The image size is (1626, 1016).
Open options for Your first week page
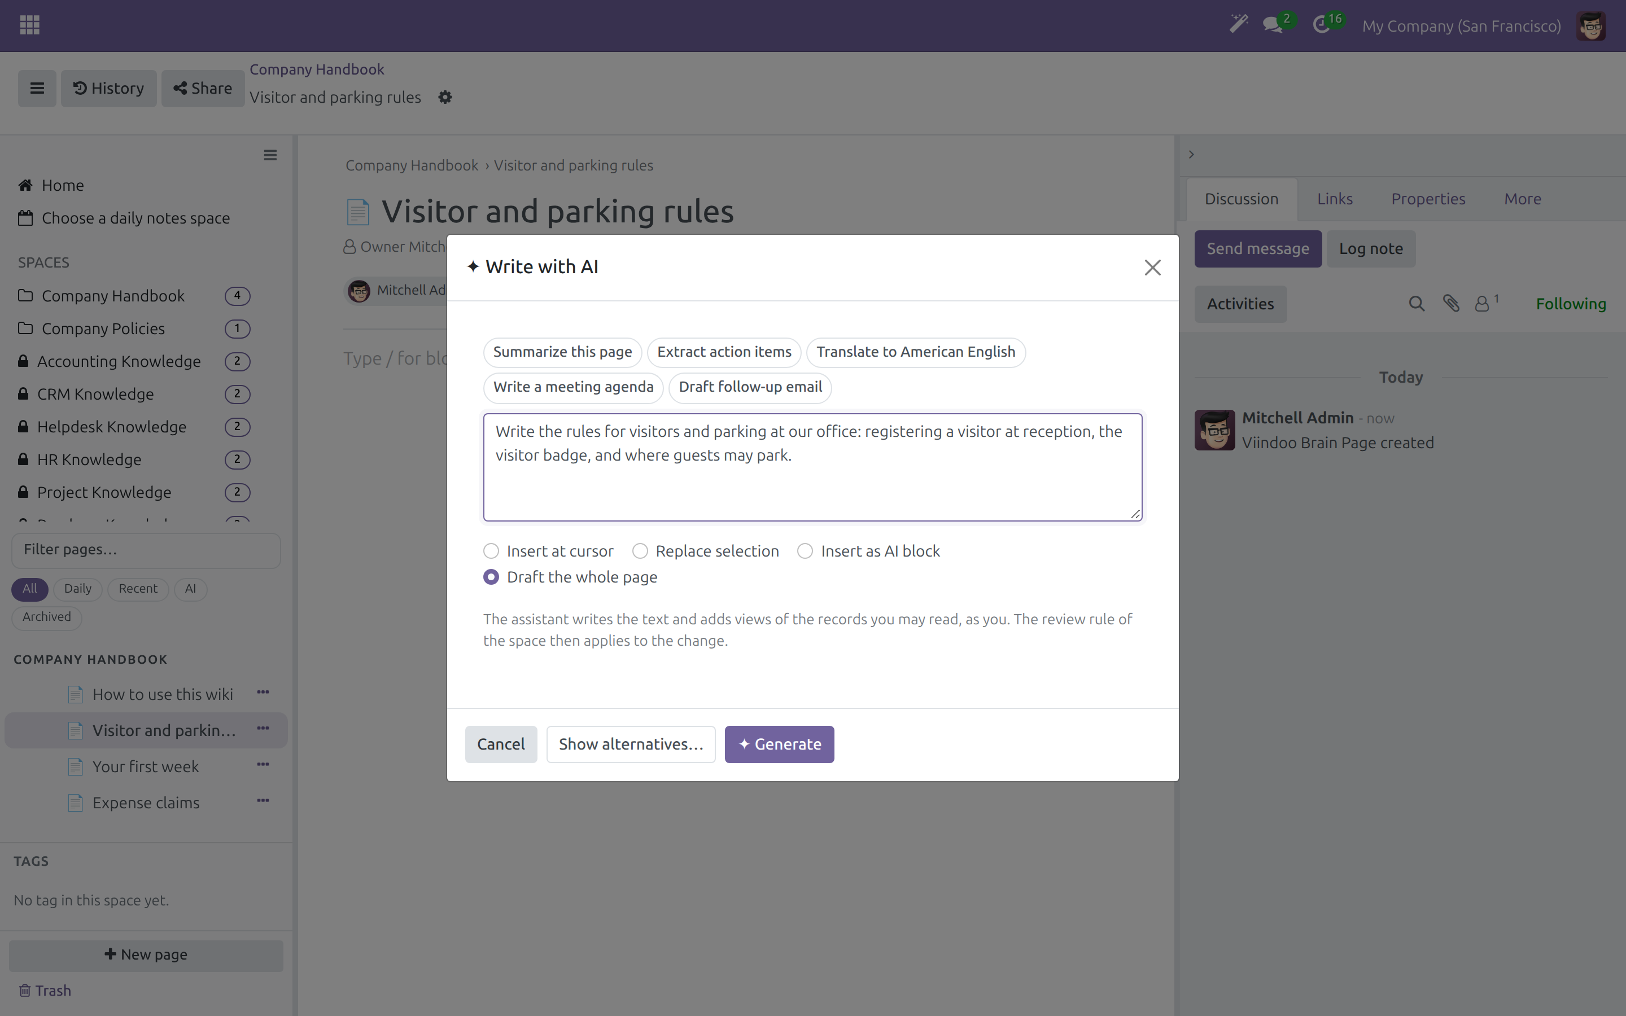(263, 765)
